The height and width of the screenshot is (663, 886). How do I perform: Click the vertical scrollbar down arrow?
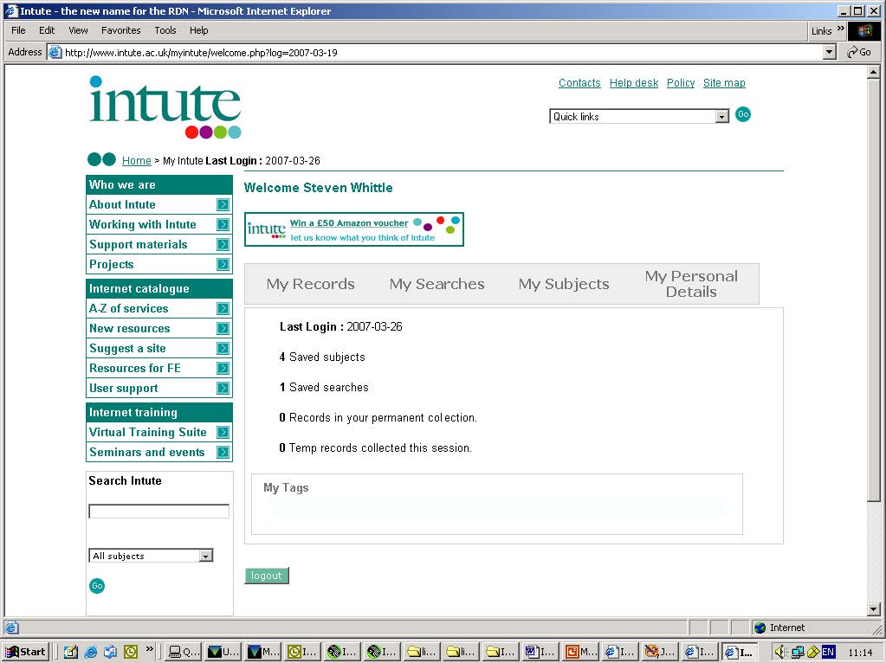click(874, 609)
